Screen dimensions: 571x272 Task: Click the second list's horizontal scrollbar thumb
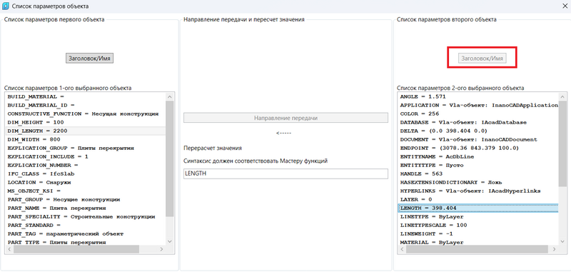[x=477, y=249]
